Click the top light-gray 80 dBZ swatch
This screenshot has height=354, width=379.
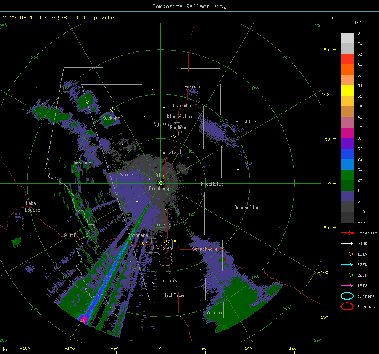(x=347, y=38)
